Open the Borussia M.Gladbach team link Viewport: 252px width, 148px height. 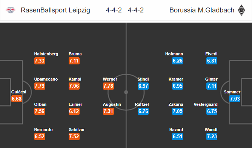(202, 10)
